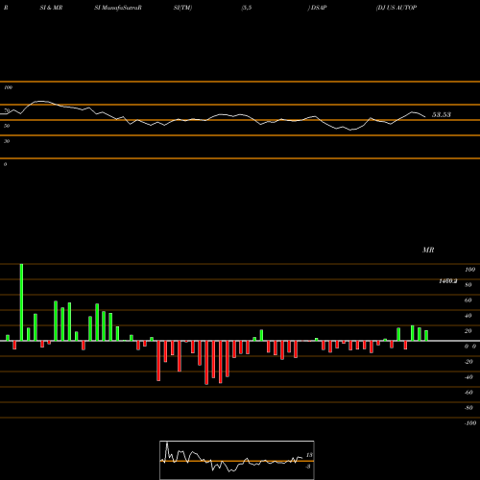This screenshot has height=480, width=480.
Task: Click the header text '(5,5'
Action: [x=247, y=8]
